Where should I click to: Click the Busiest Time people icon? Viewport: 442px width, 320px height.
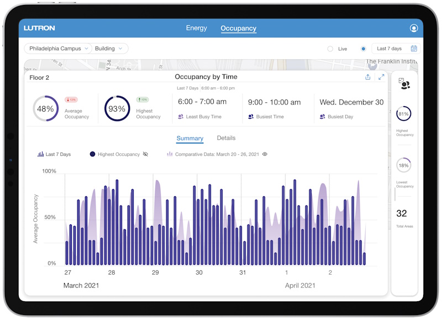coord(251,117)
